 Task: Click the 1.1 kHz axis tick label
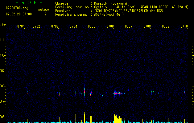tap(2, 40)
